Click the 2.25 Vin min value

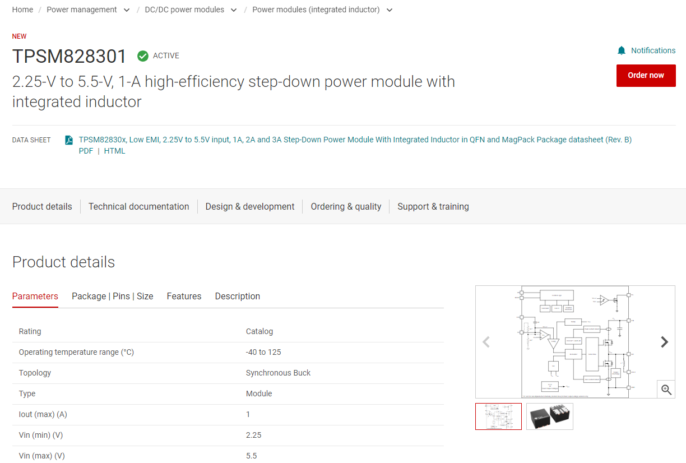point(254,435)
